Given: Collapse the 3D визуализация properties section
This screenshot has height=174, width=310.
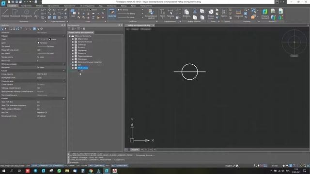Looking at the screenshot, I should [63, 64].
